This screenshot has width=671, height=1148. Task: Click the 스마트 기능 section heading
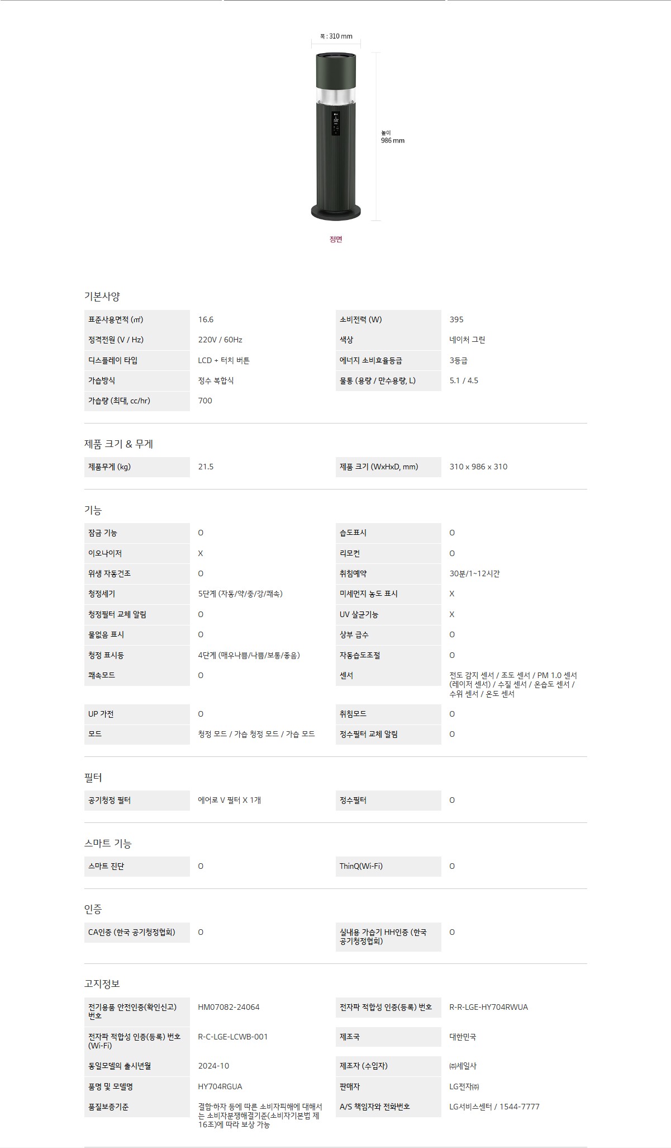coord(108,844)
